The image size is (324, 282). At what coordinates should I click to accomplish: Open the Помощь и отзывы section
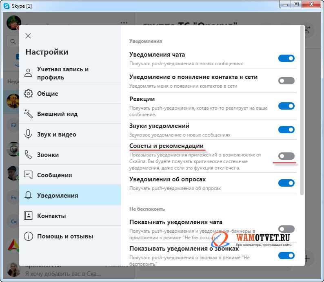[x=70, y=236]
